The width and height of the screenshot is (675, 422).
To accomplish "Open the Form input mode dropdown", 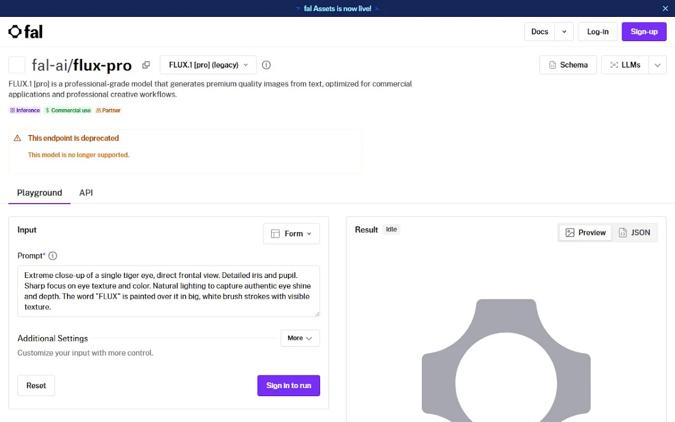I will 291,234.
